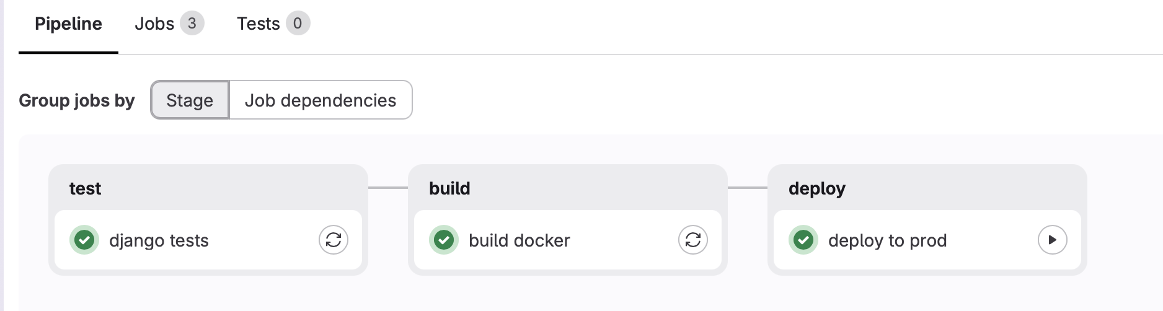1163x311 pixels.
Task: Click the Tests count badge showing 0
Action: [298, 24]
